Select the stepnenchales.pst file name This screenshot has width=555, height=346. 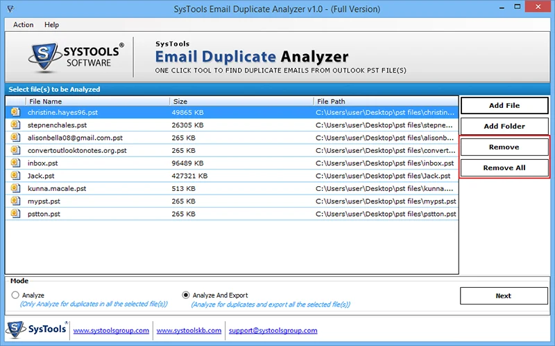coord(57,125)
